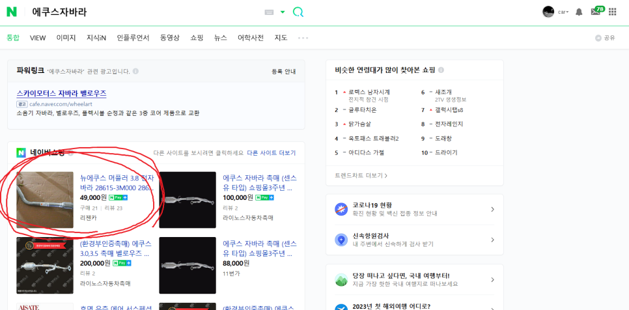Open the 쇼핑 tab
Image resolution: width=629 pixels, height=310 pixels.
[197, 38]
